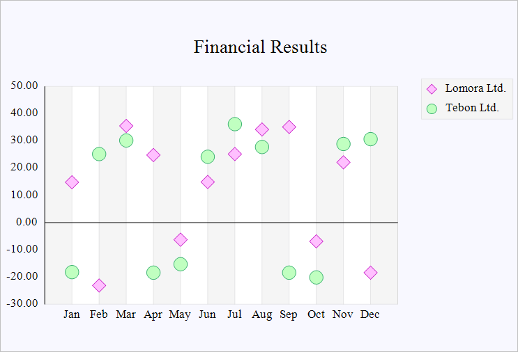Click the Dec x-axis label
Image resolution: width=518 pixels, height=352 pixels.
370,315
